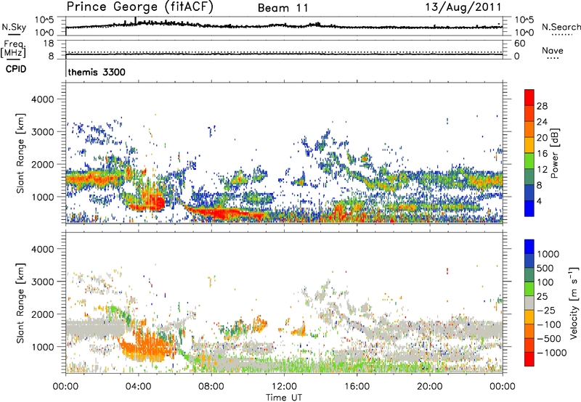
Task: Click the 'Nave' legend label
Action: click(553, 50)
